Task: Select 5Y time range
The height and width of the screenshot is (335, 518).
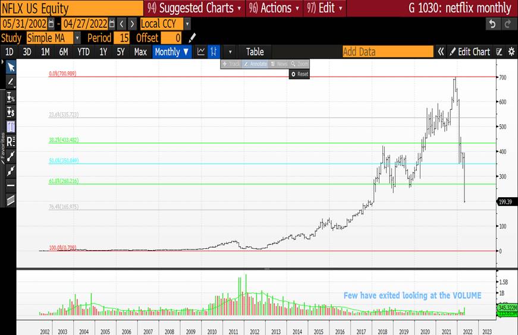Action: click(121, 52)
